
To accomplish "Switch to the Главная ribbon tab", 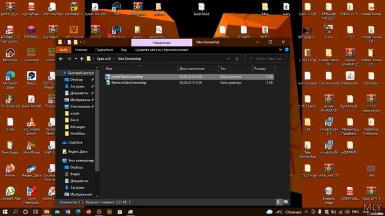I will (81, 50).
